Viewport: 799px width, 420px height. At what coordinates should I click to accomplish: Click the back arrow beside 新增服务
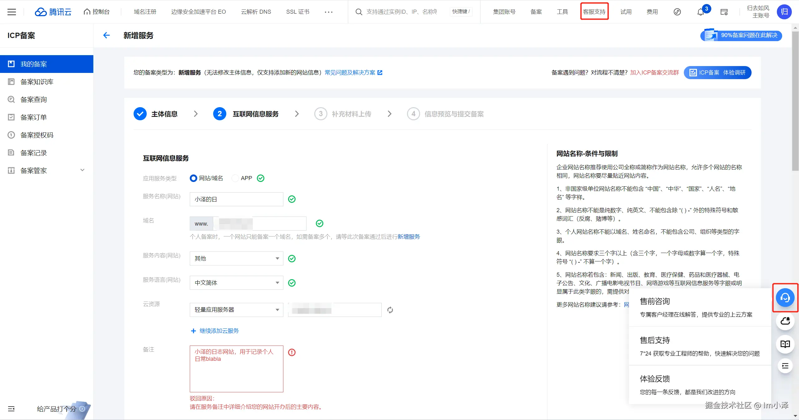(x=106, y=35)
